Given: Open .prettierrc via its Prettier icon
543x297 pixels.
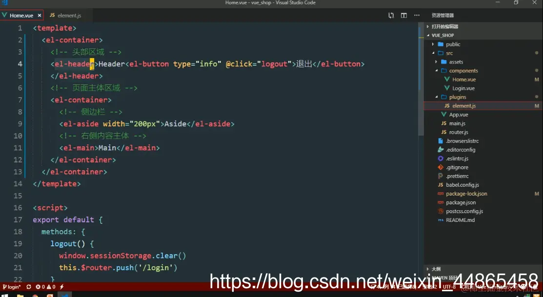Looking at the screenshot, I should click(x=441, y=176).
